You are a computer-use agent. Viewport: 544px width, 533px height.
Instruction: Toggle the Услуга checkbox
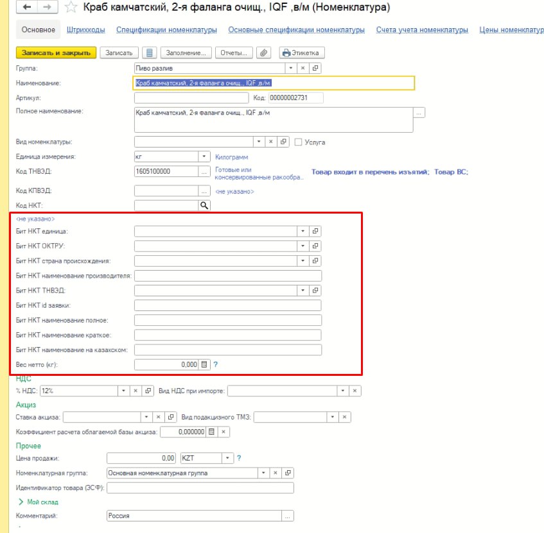tap(298, 142)
